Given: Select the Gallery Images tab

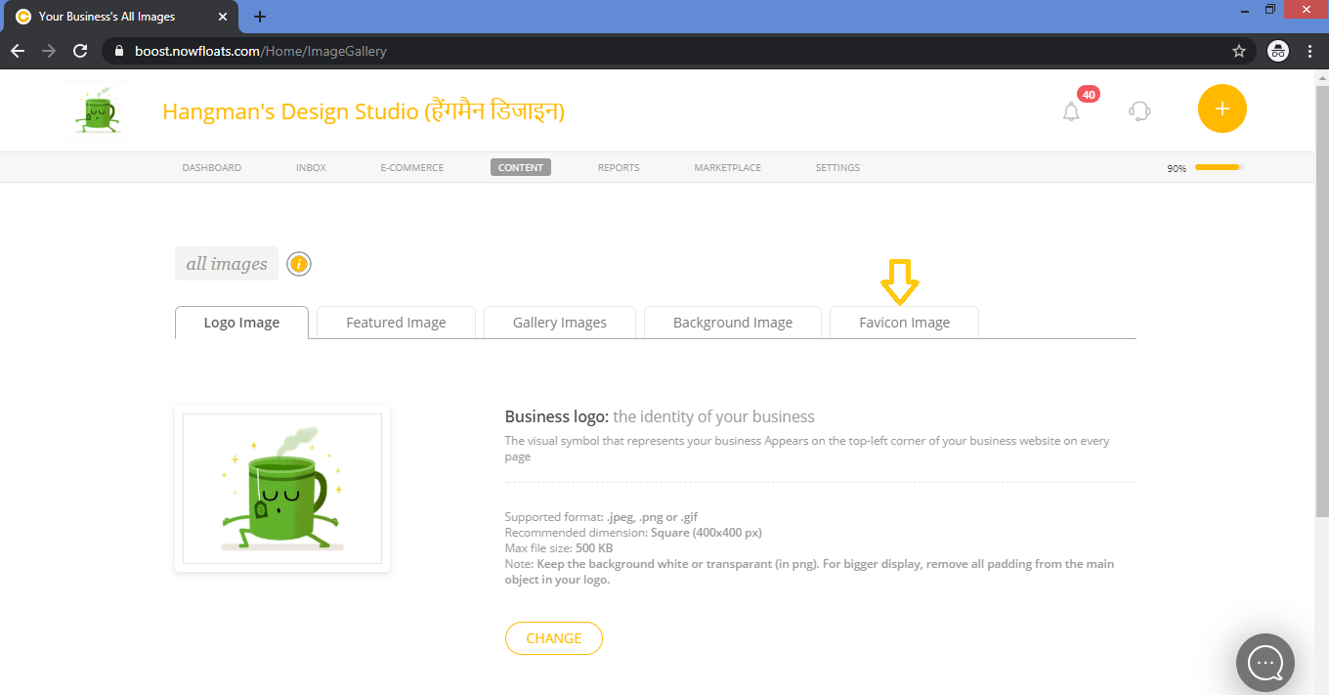Looking at the screenshot, I should coord(559,322).
